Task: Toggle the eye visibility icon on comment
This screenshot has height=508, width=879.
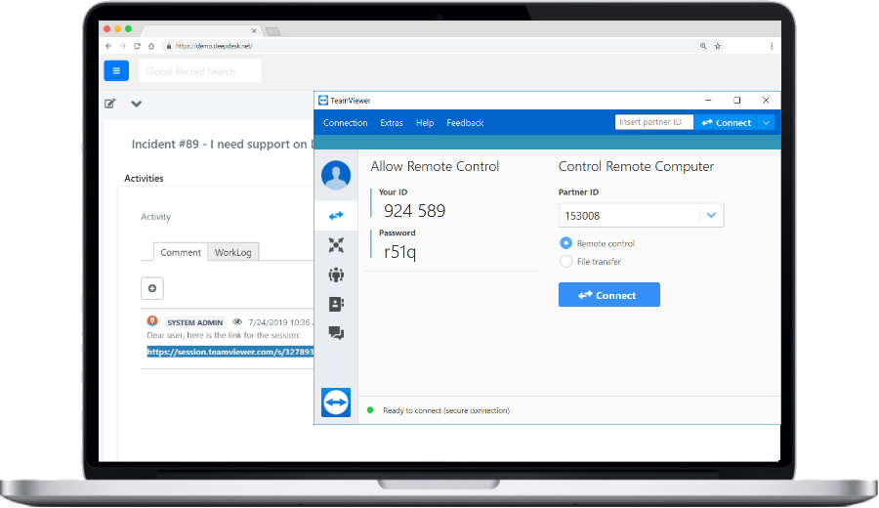Action: [237, 321]
